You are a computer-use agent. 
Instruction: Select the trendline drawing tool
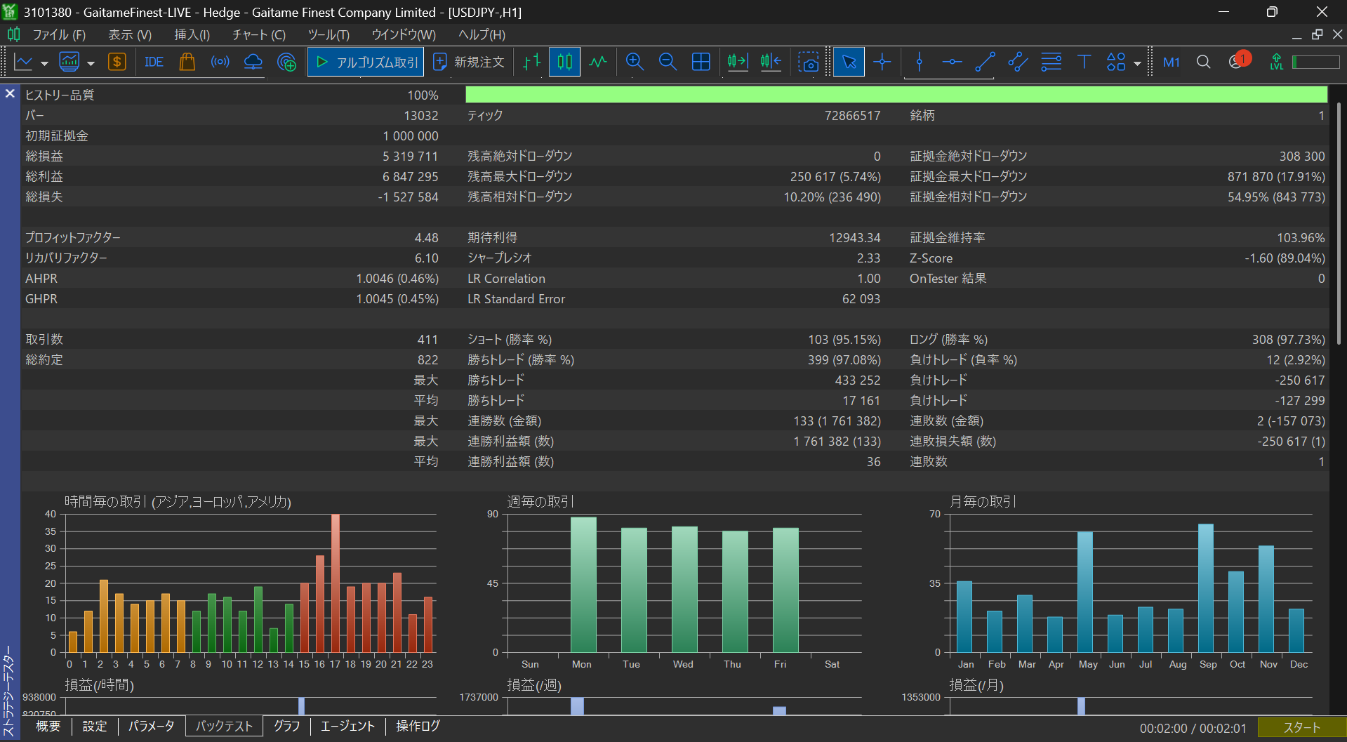[985, 62]
